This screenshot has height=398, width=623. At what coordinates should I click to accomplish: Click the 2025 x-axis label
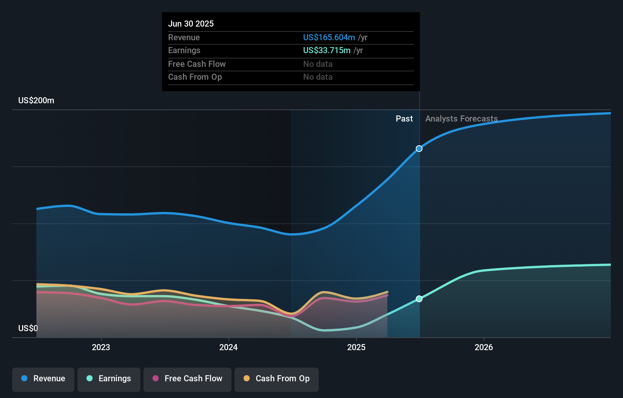click(x=356, y=347)
